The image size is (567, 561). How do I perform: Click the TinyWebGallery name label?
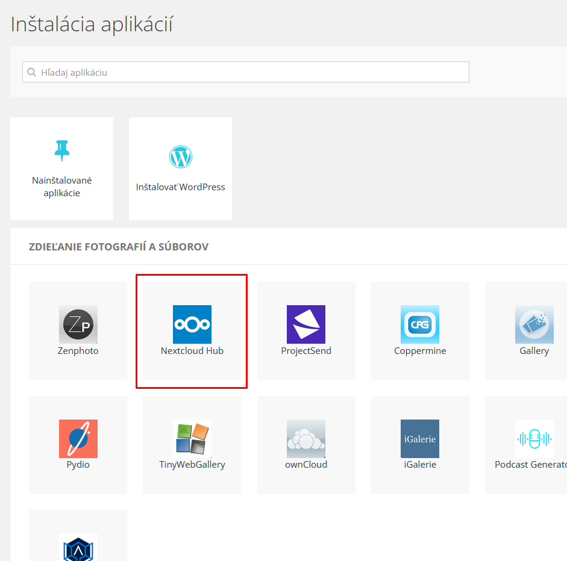(x=192, y=465)
